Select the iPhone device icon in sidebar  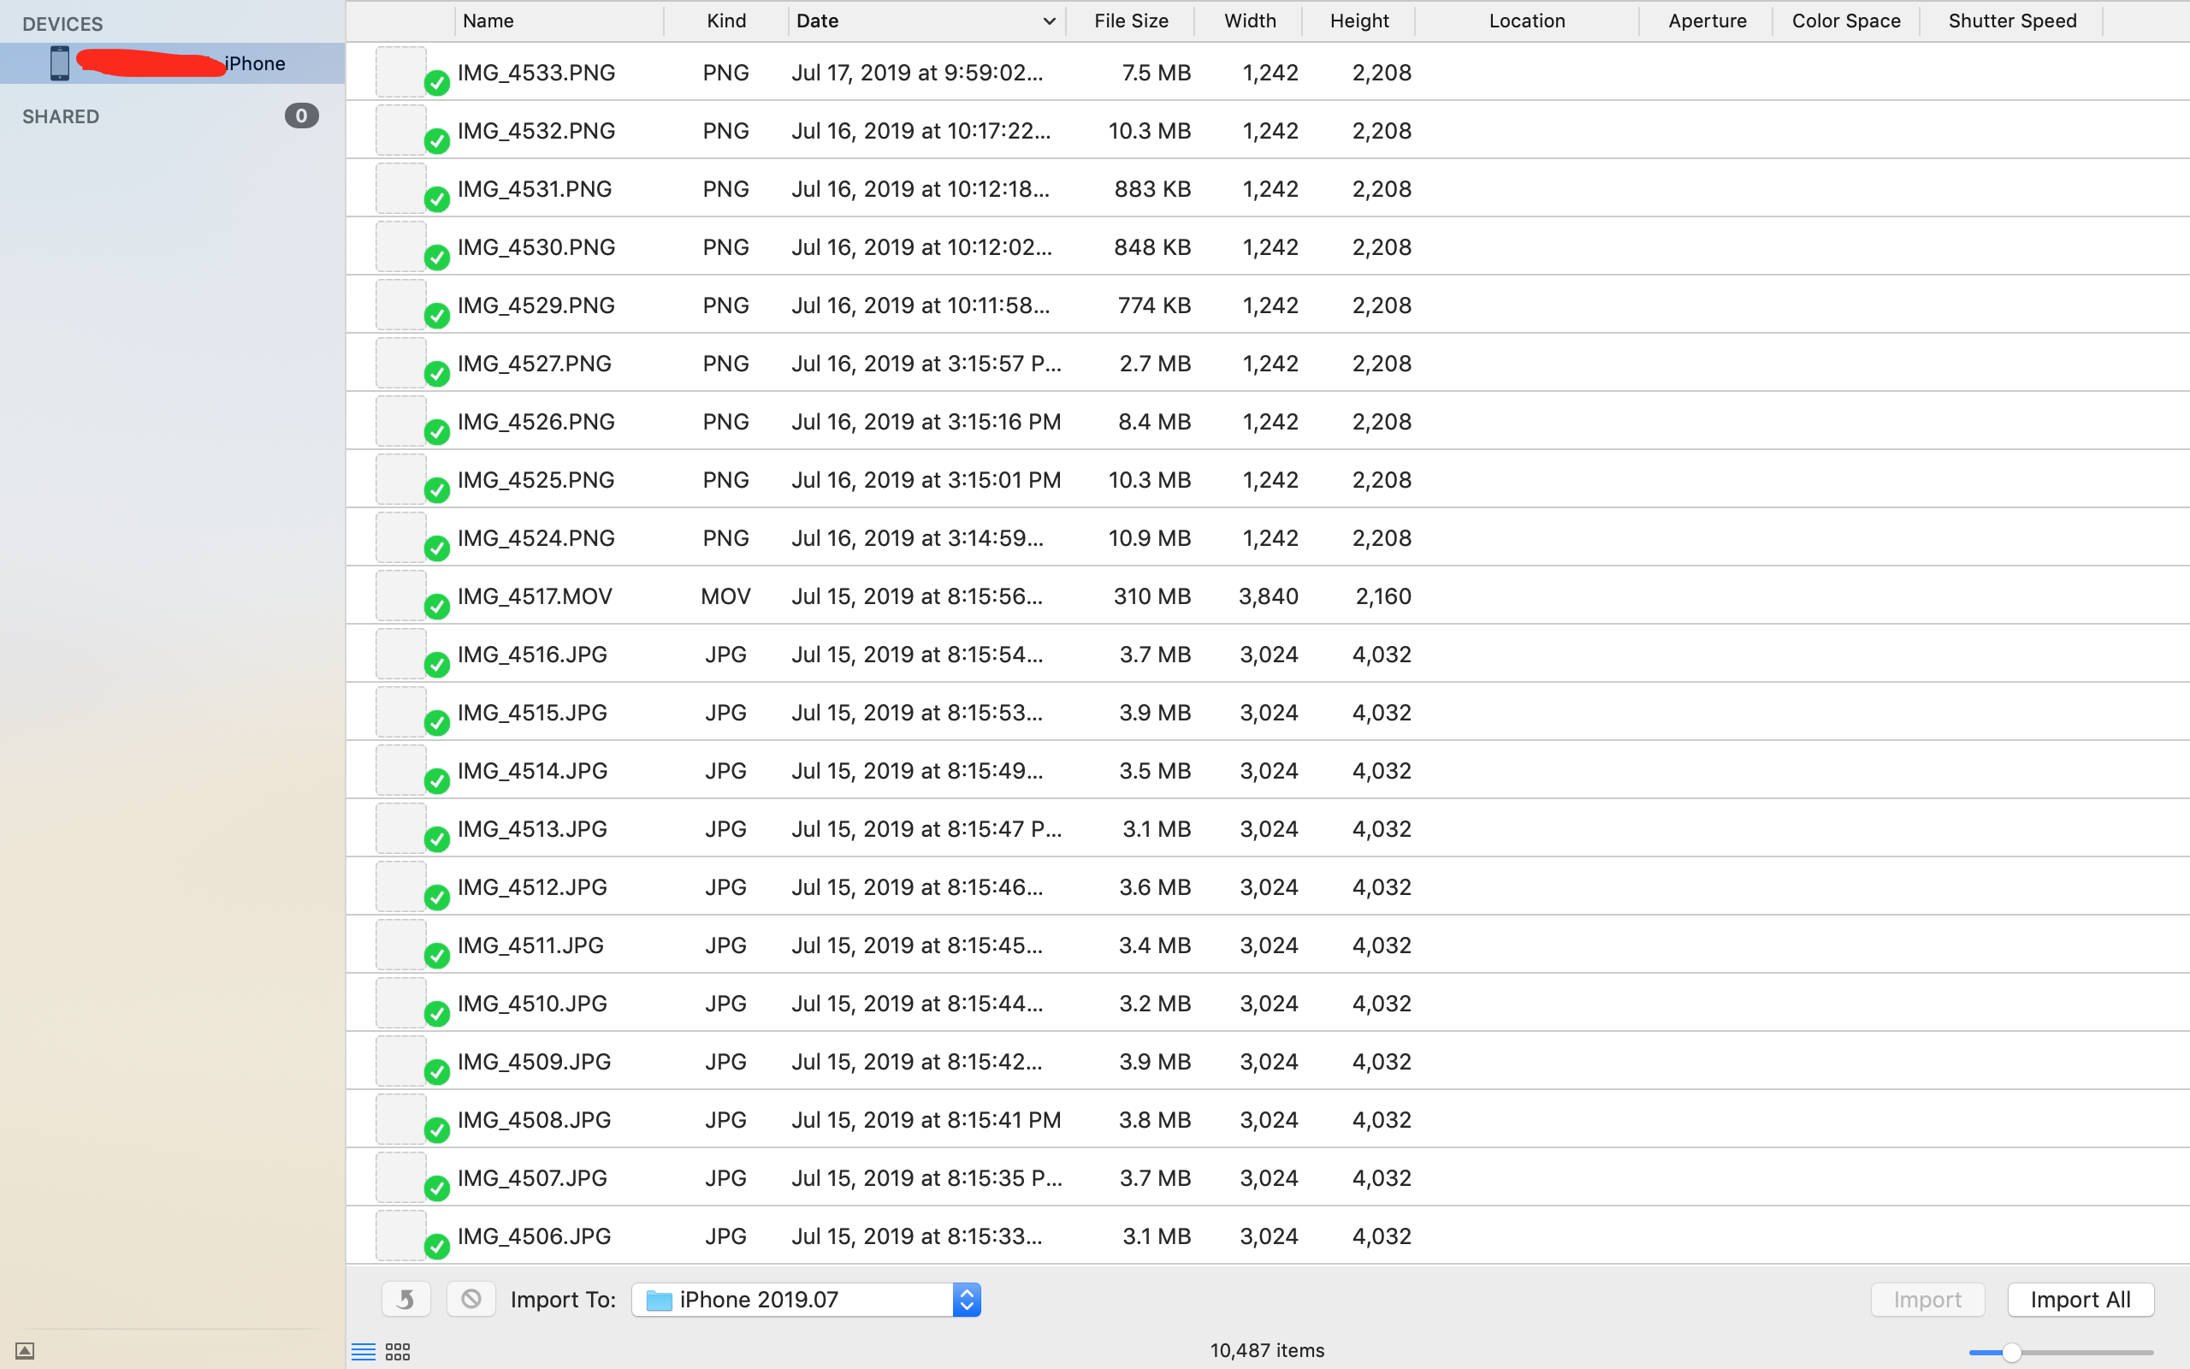pos(60,63)
